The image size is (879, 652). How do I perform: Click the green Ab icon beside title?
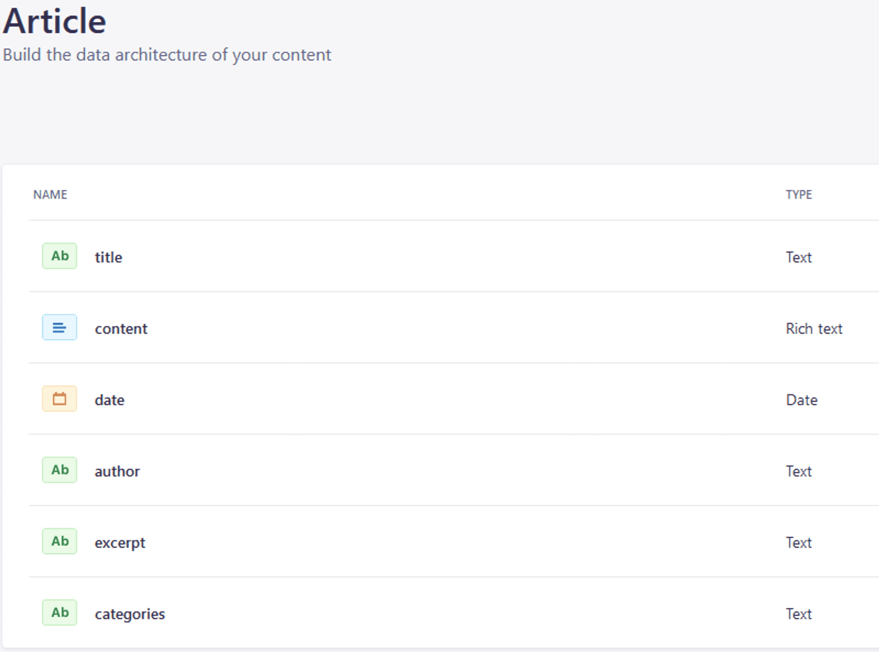(x=60, y=256)
